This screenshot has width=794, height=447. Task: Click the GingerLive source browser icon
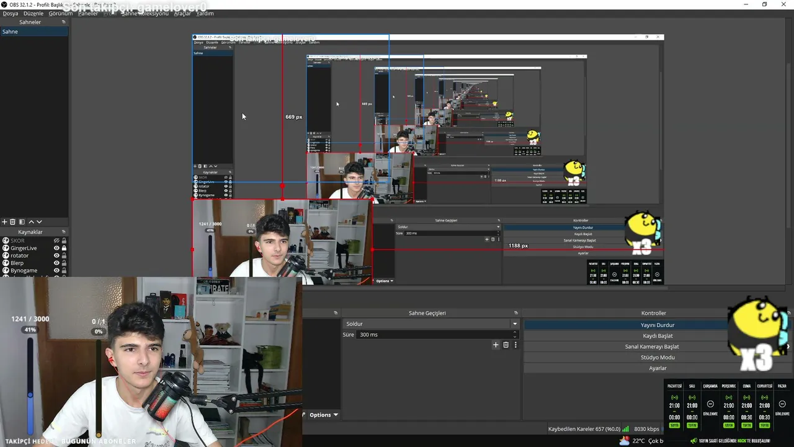pyautogui.click(x=6, y=248)
